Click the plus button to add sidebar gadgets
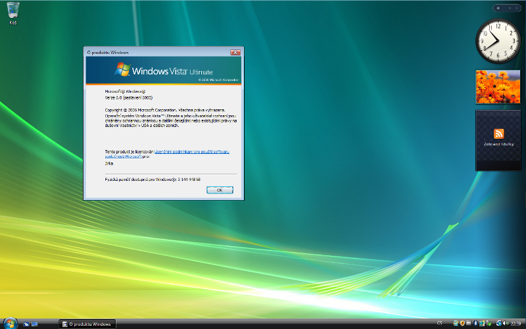Image resolution: width=526 pixels, height=329 pixels. pos(498,8)
